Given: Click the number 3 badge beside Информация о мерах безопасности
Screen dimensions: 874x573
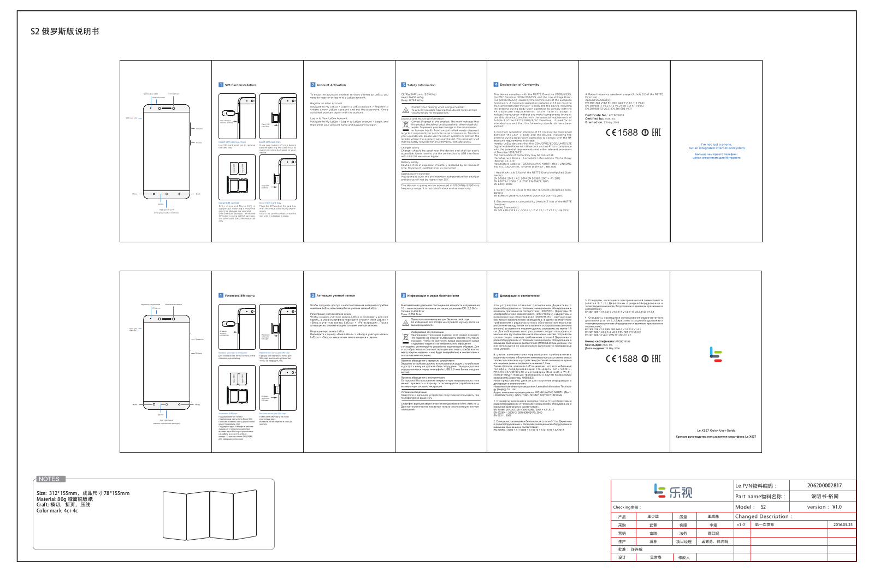Looking at the screenshot, I should point(404,296).
